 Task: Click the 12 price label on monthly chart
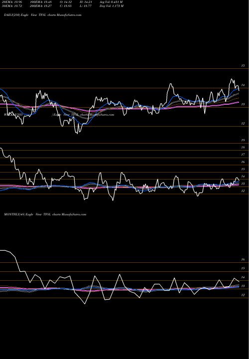coord(243,295)
